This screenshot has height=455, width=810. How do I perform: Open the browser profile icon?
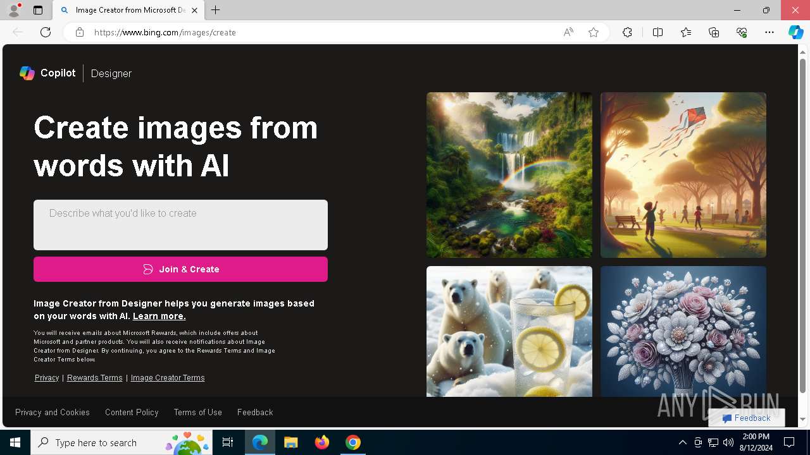tap(14, 10)
